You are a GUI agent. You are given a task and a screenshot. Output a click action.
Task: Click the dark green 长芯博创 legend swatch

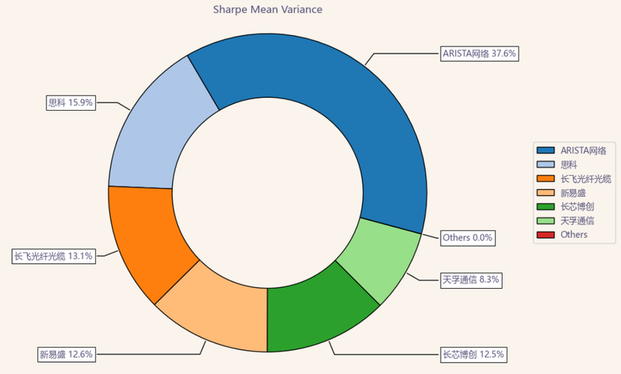pyautogui.click(x=545, y=206)
